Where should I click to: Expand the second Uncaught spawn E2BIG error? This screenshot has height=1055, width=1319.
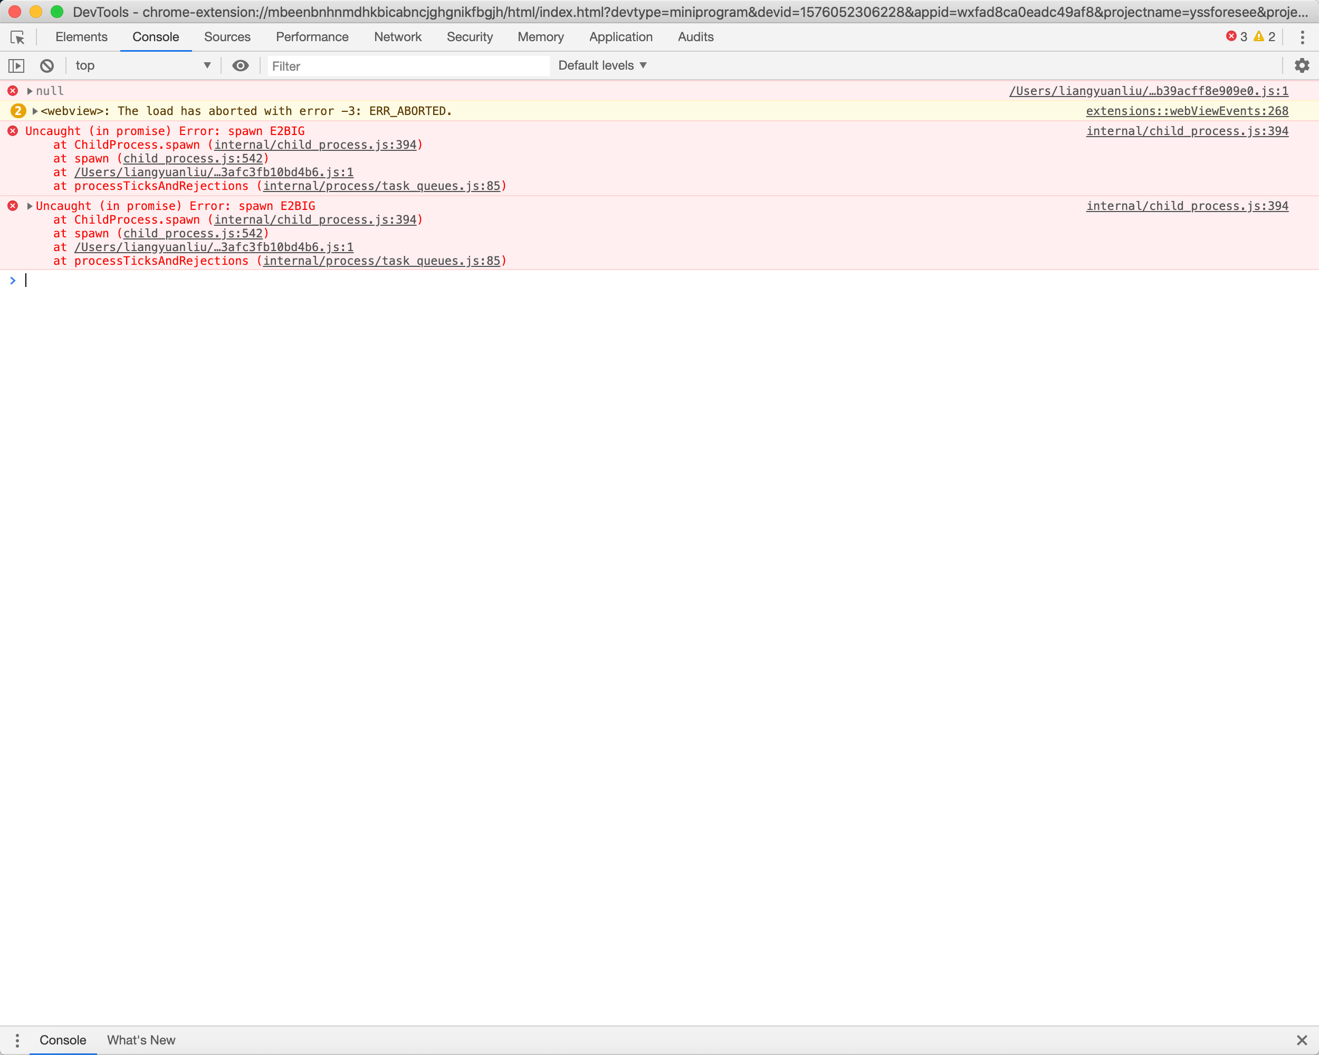coord(30,206)
